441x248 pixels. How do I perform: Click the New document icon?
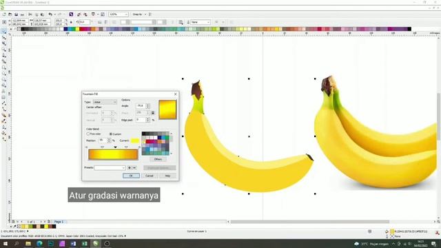pos(4,14)
